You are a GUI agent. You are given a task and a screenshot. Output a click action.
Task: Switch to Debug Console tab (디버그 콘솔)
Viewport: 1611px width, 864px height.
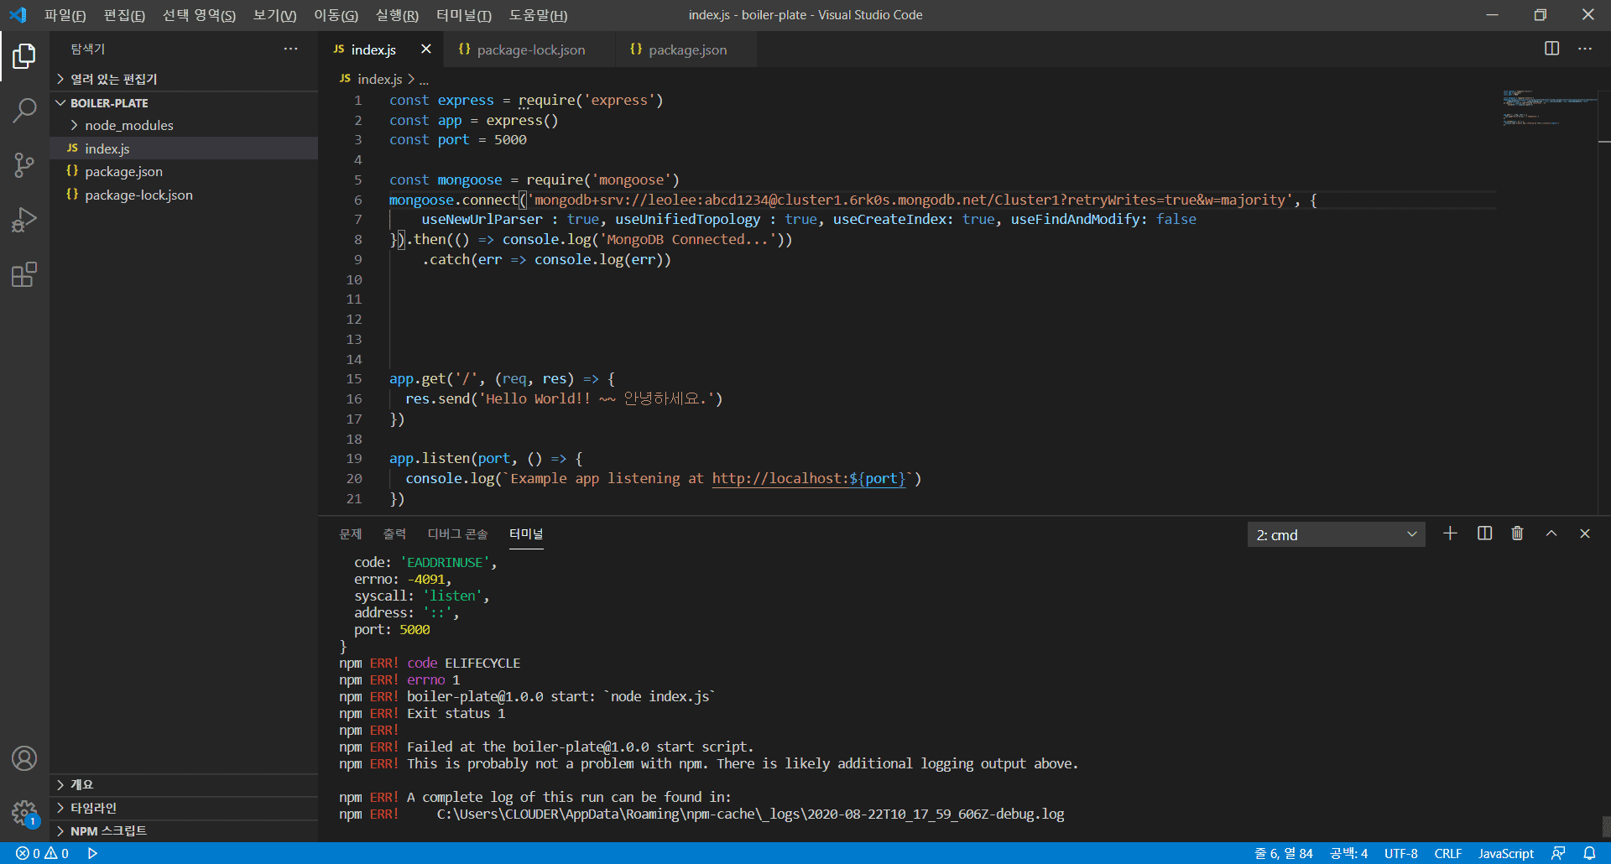point(457,533)
